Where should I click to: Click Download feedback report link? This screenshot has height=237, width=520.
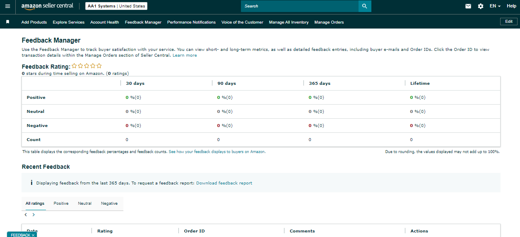[x=224, y=183]
